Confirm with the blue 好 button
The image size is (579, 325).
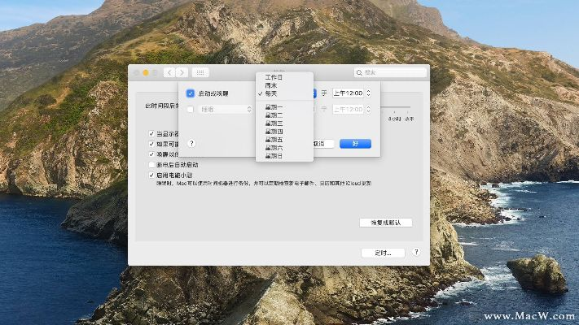point(355,144)
